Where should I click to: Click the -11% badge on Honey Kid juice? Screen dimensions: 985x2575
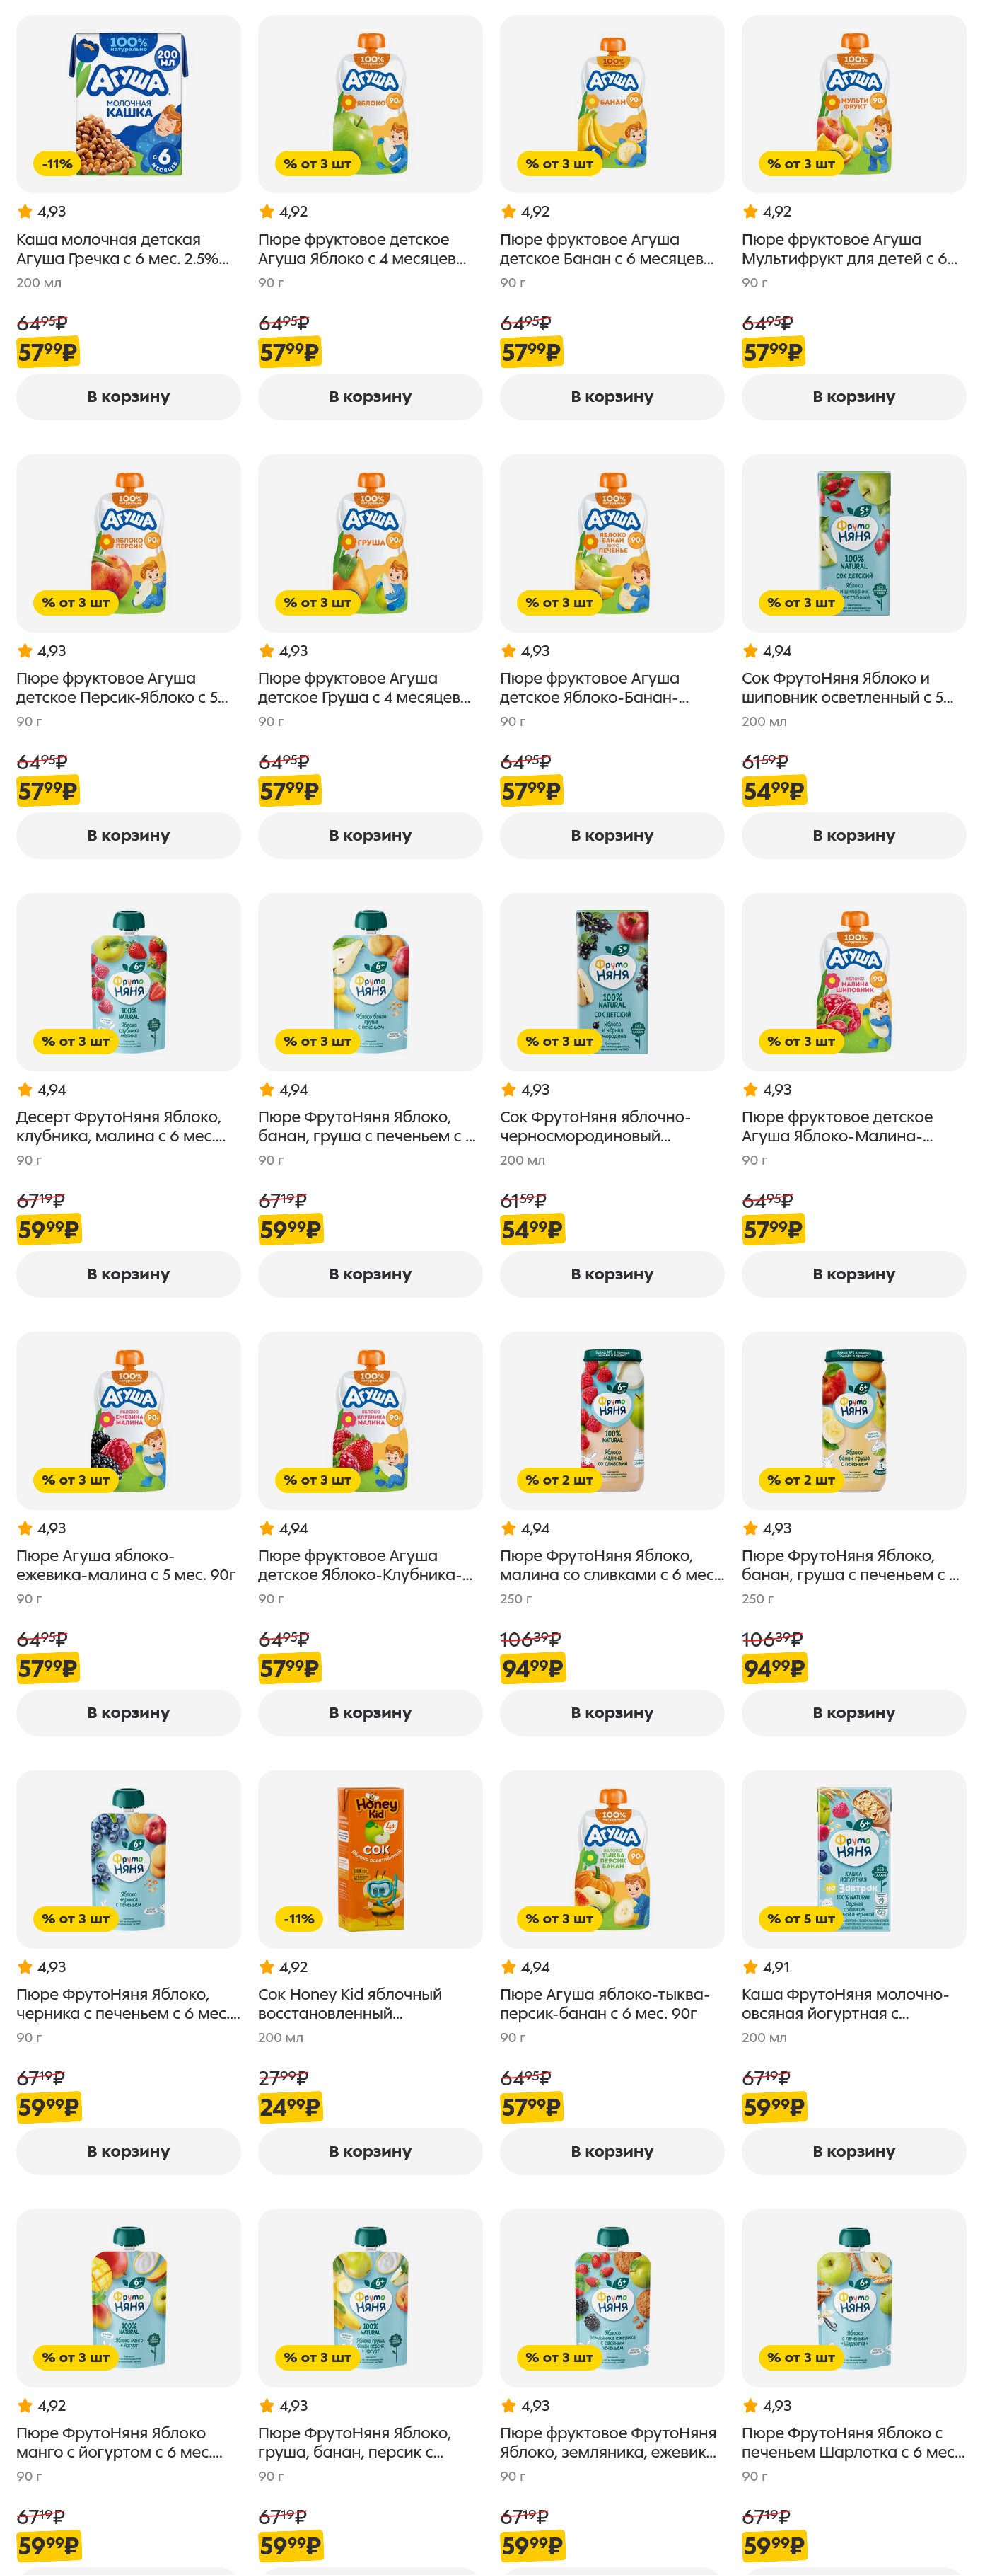pyautogui.click(x=298, y=1918)
